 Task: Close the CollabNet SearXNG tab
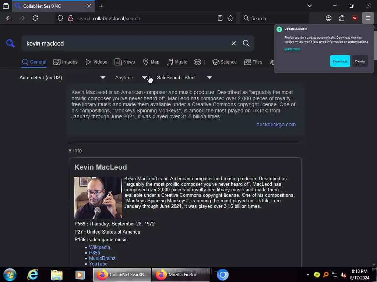click(89, 6)
